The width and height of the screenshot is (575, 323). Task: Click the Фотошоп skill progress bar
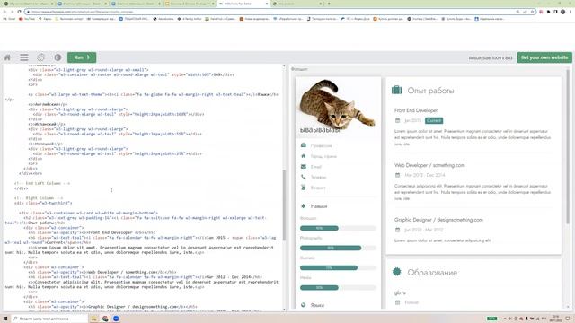click(338, 228)
